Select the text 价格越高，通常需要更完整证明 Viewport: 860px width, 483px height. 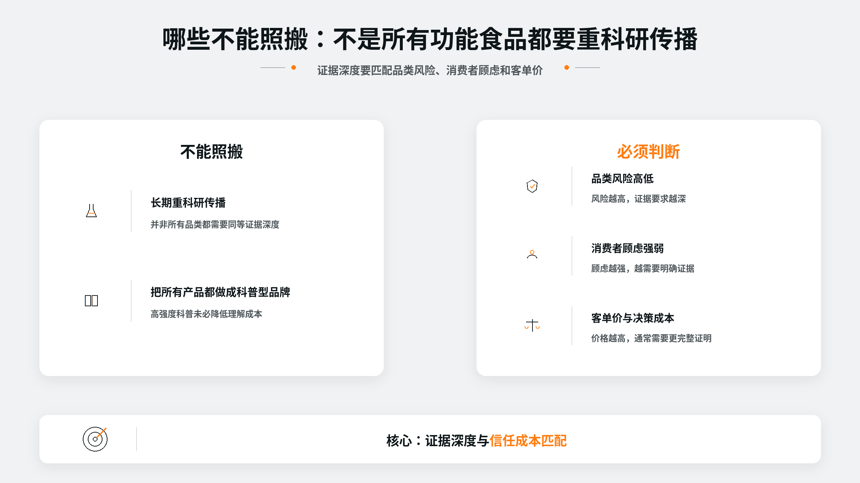(651, 338)
